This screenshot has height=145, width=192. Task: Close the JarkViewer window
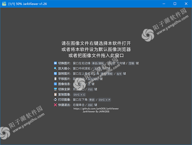186,4
